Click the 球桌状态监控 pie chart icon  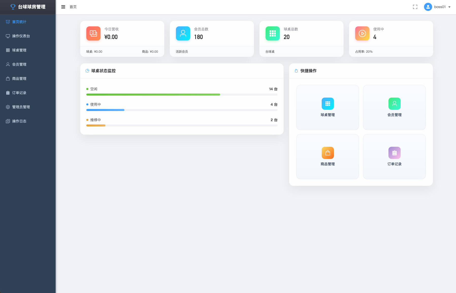87,71
